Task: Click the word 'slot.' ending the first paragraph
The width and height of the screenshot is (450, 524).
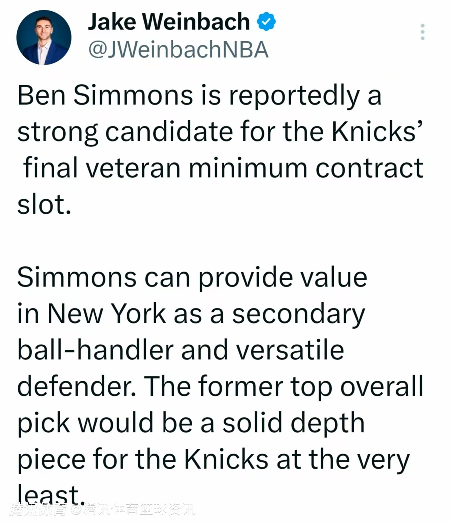Action: (44, 205)
